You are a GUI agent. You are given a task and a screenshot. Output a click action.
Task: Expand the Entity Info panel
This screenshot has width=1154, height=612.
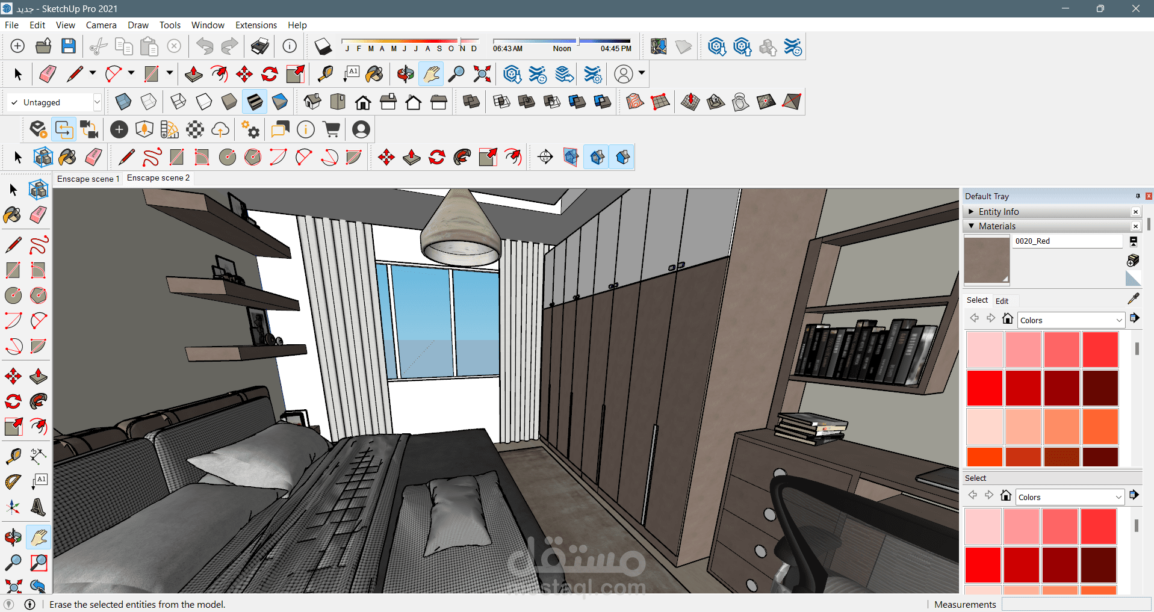point(971,212)
